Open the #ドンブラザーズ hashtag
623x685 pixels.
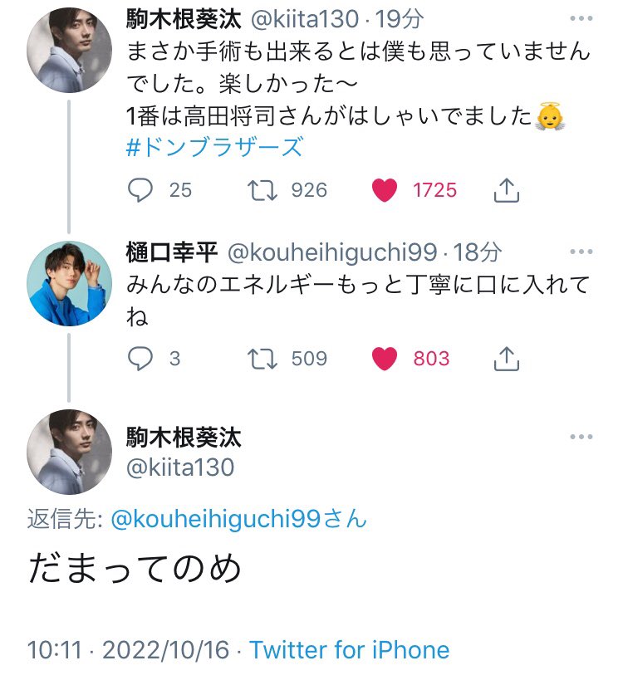tap(214, 148)
